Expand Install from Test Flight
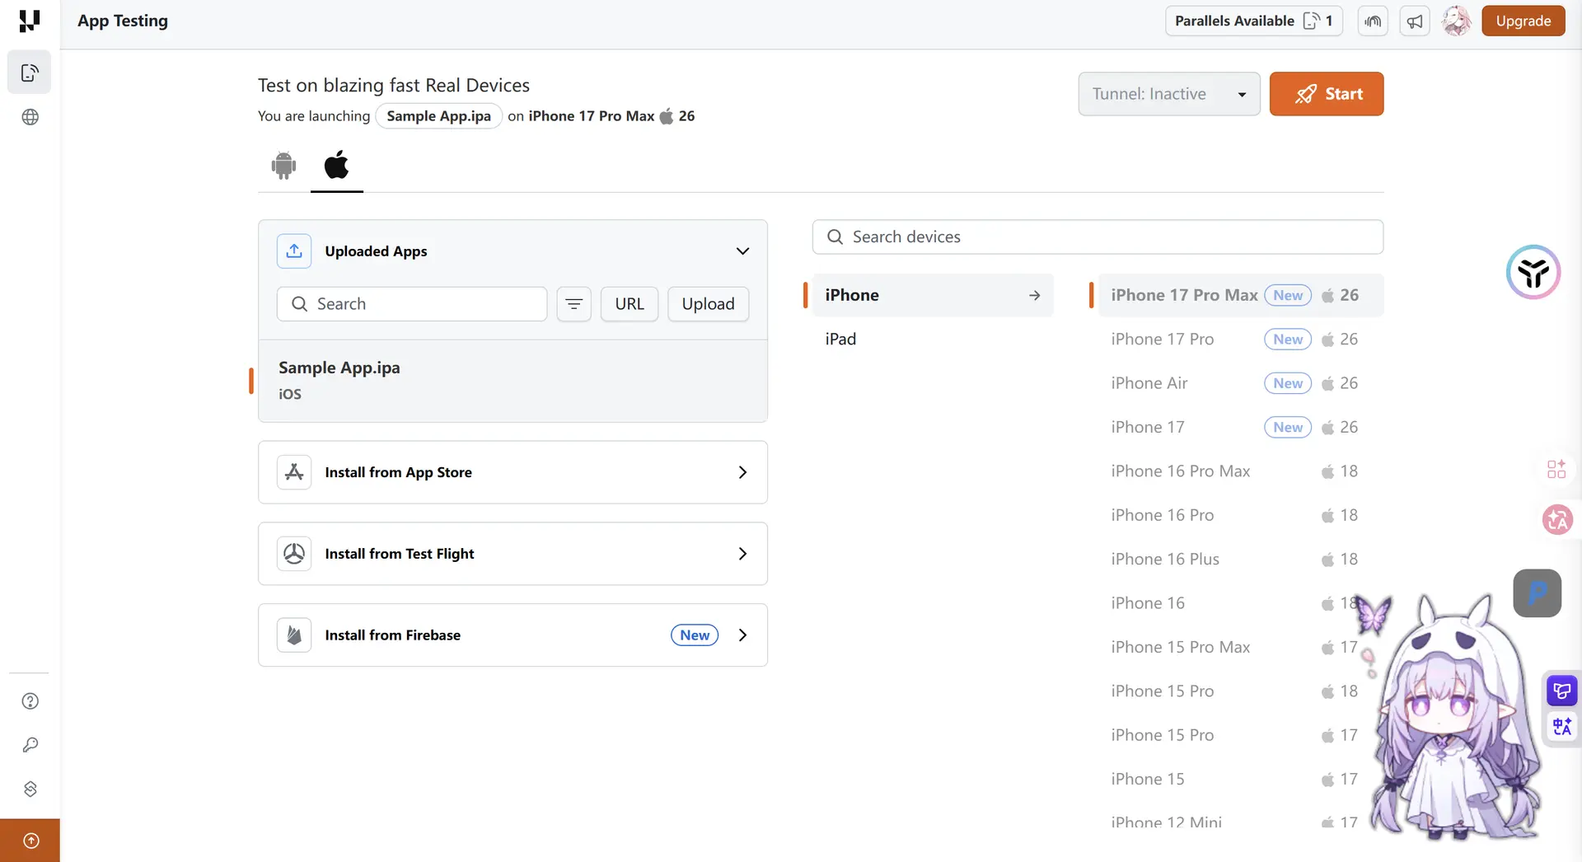The width and height of the screenshot is (1582, 862). 513,554
